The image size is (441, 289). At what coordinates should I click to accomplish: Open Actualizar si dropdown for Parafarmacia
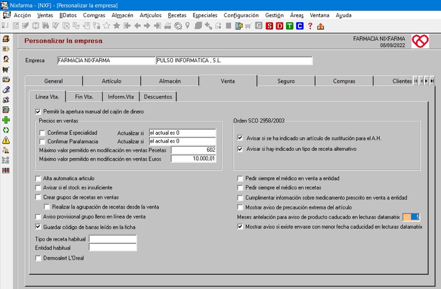click(x=183, y=141)
